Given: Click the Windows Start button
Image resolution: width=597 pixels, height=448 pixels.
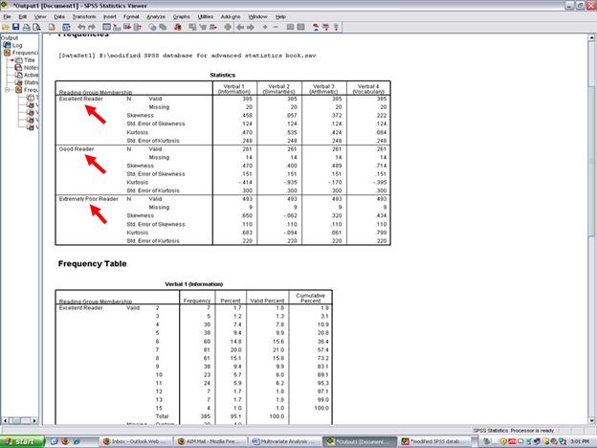Looking at the screenshot, I should [22, 440].
